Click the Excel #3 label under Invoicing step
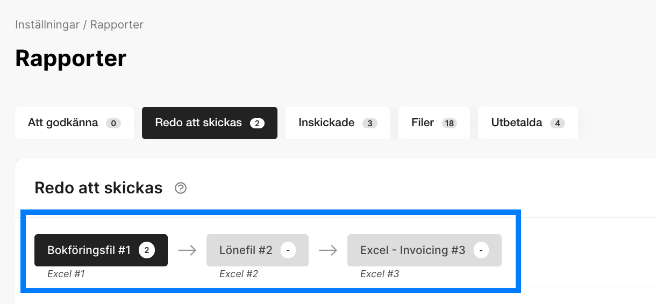656x304 pixels. click(x=380, y=274)
